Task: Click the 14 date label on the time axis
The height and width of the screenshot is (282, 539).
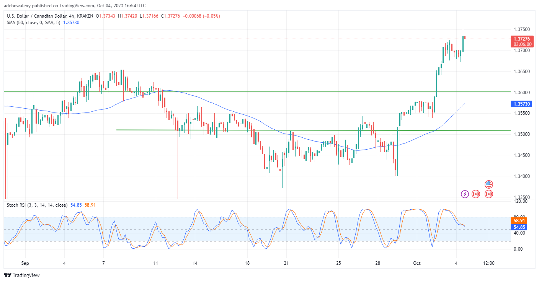Action: click(x=194, y=263)
